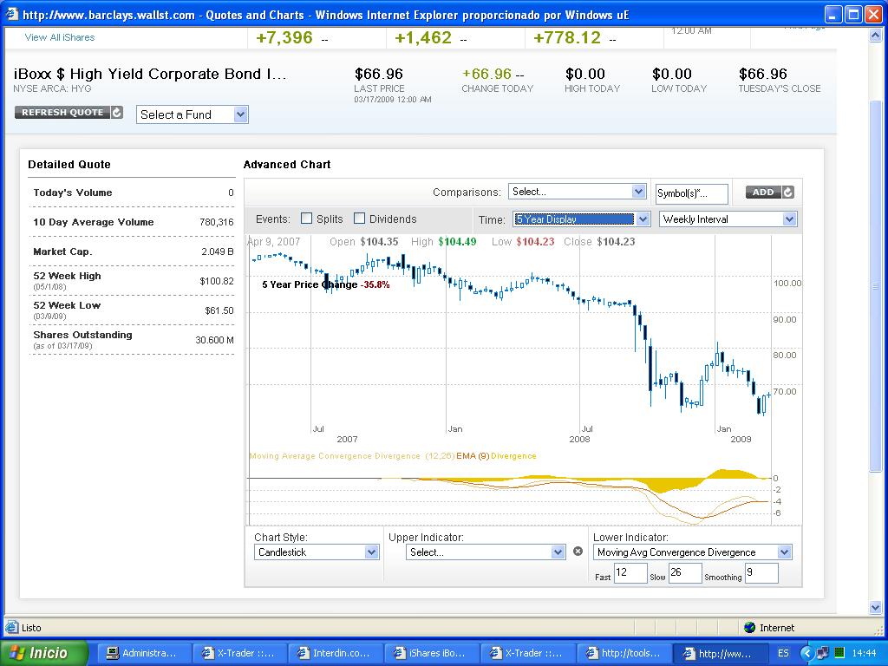
Task: Switch to the http://tools... taskbar window
Action: pos(623,653)
